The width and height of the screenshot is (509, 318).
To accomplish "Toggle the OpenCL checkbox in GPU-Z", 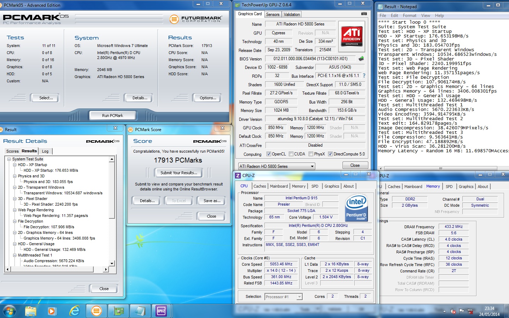I will [269, 154].
